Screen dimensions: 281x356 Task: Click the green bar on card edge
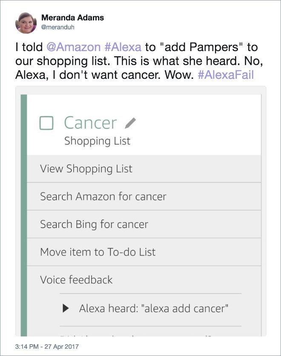click(23, 215)
